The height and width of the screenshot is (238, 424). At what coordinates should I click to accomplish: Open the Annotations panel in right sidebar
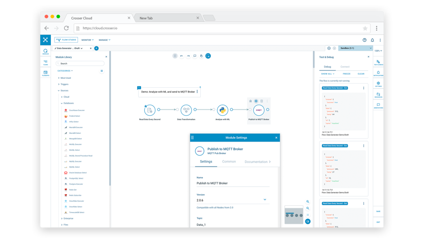click(x=378, y=106)
